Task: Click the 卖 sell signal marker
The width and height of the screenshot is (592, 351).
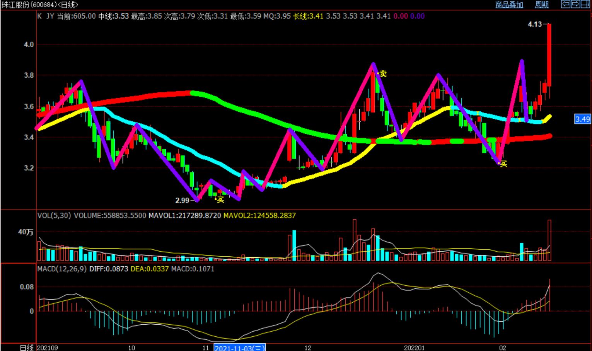Action: tap(382, 73)
